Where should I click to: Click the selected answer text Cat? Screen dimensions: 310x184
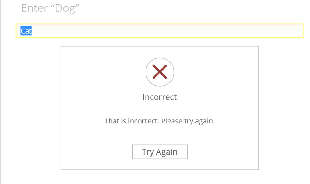26,31
